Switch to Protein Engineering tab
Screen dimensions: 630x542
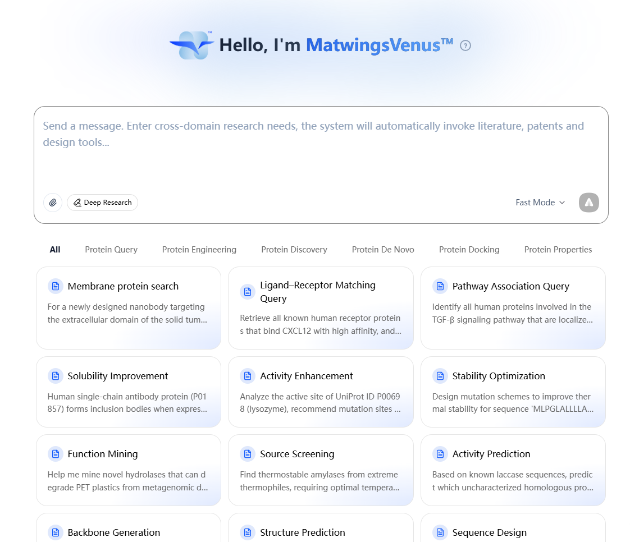199,250
